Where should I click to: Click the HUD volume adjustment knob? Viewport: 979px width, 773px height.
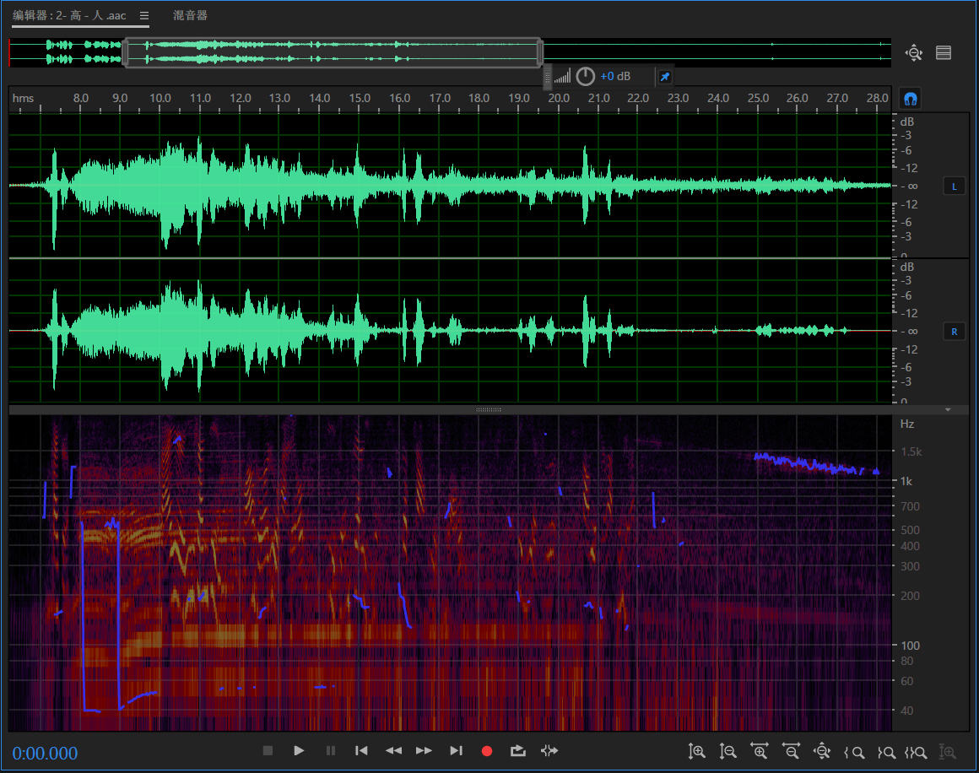click(x=585, y=76)
